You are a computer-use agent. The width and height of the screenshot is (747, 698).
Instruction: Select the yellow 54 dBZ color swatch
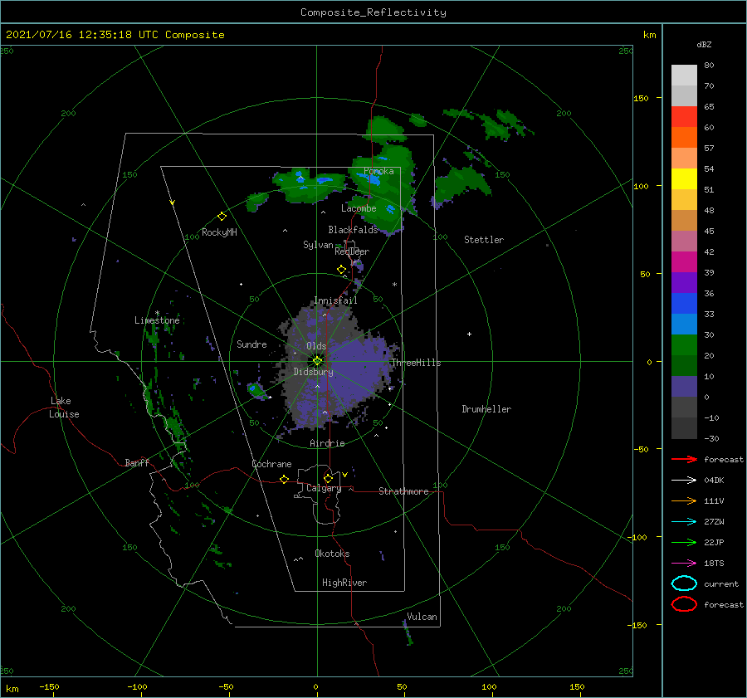pyautogui.click(x=684, y=178)
